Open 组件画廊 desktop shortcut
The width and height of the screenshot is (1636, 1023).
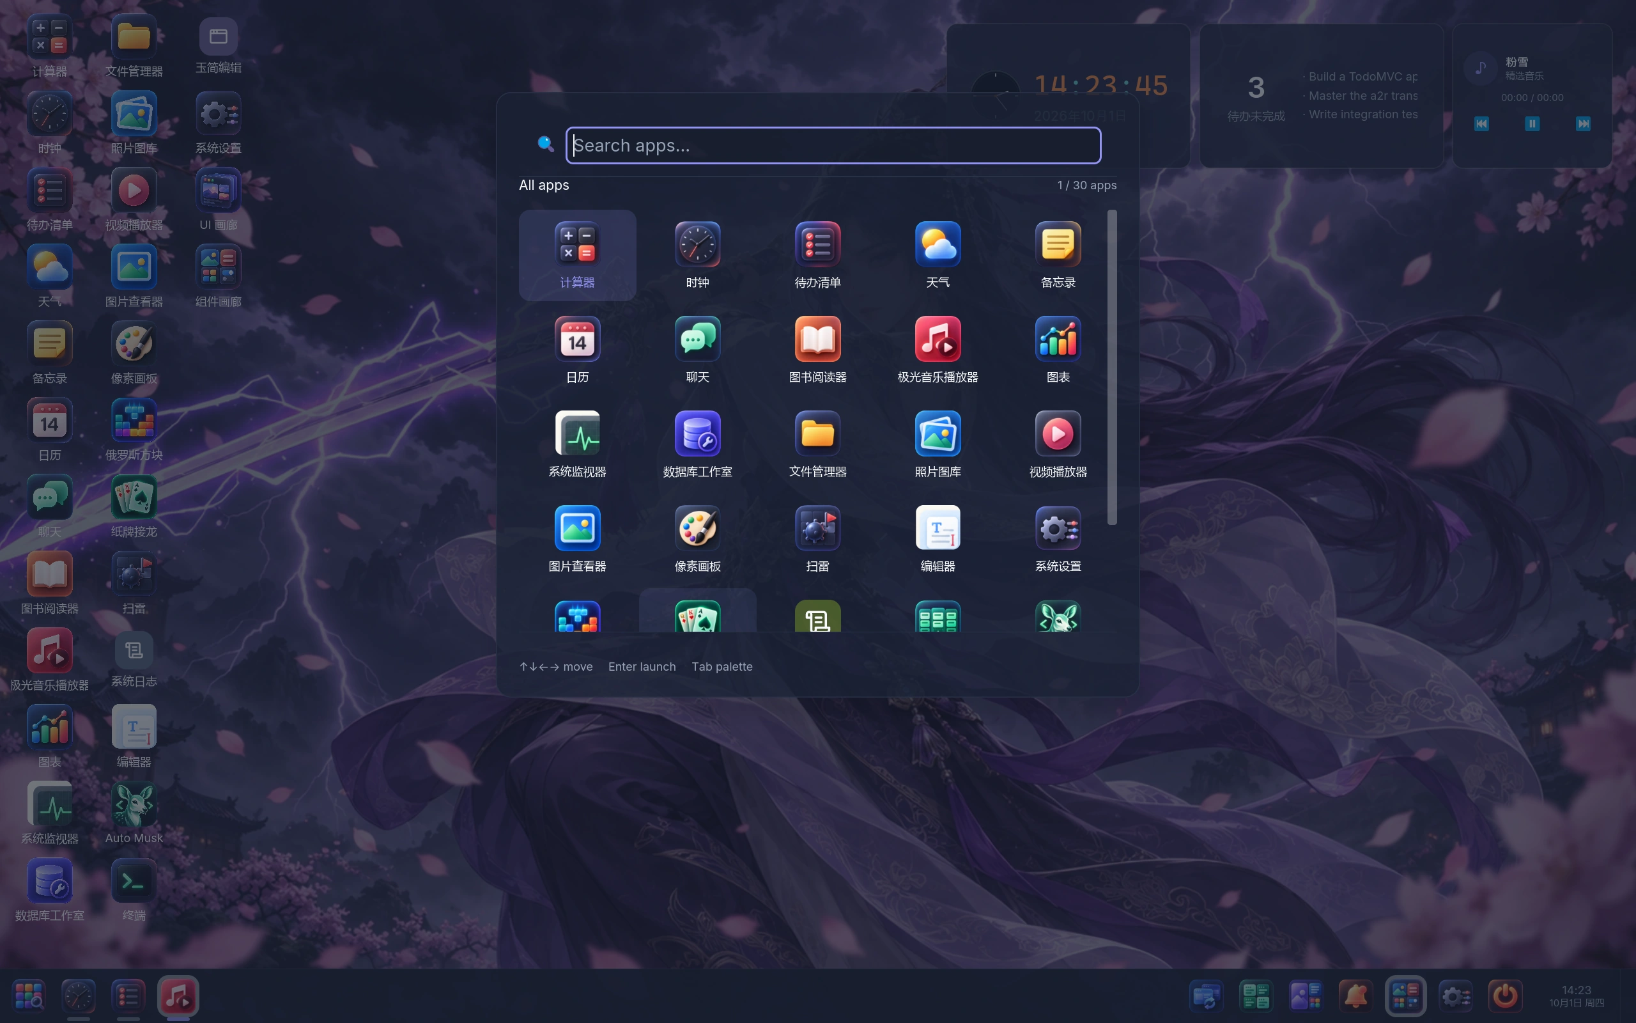point(219,276)
